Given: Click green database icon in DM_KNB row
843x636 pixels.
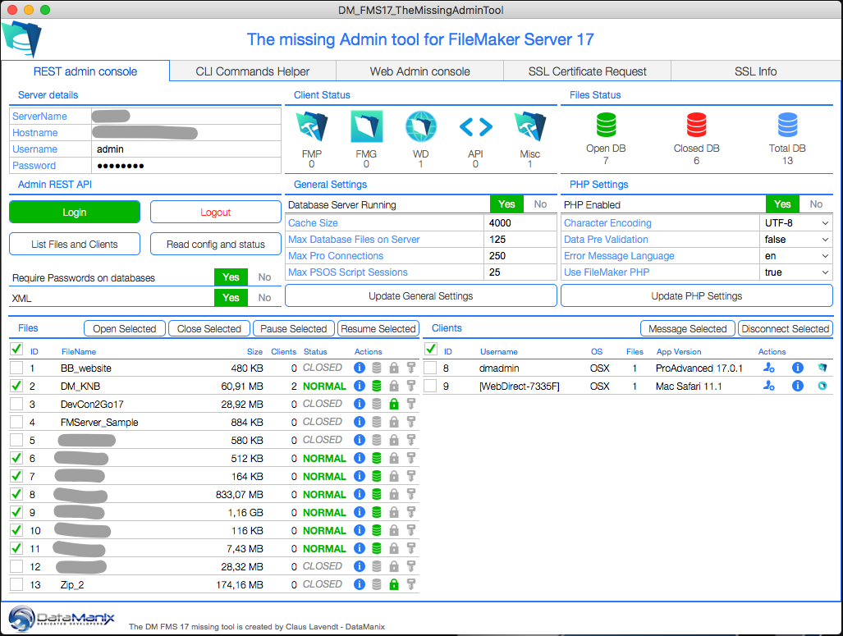Looking at the screenshot, I should pos(377,386).
